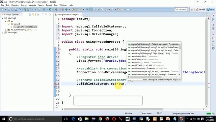Click the Search flashlight toolbar icon
216x122 pixels.
(x=81, y=9)
